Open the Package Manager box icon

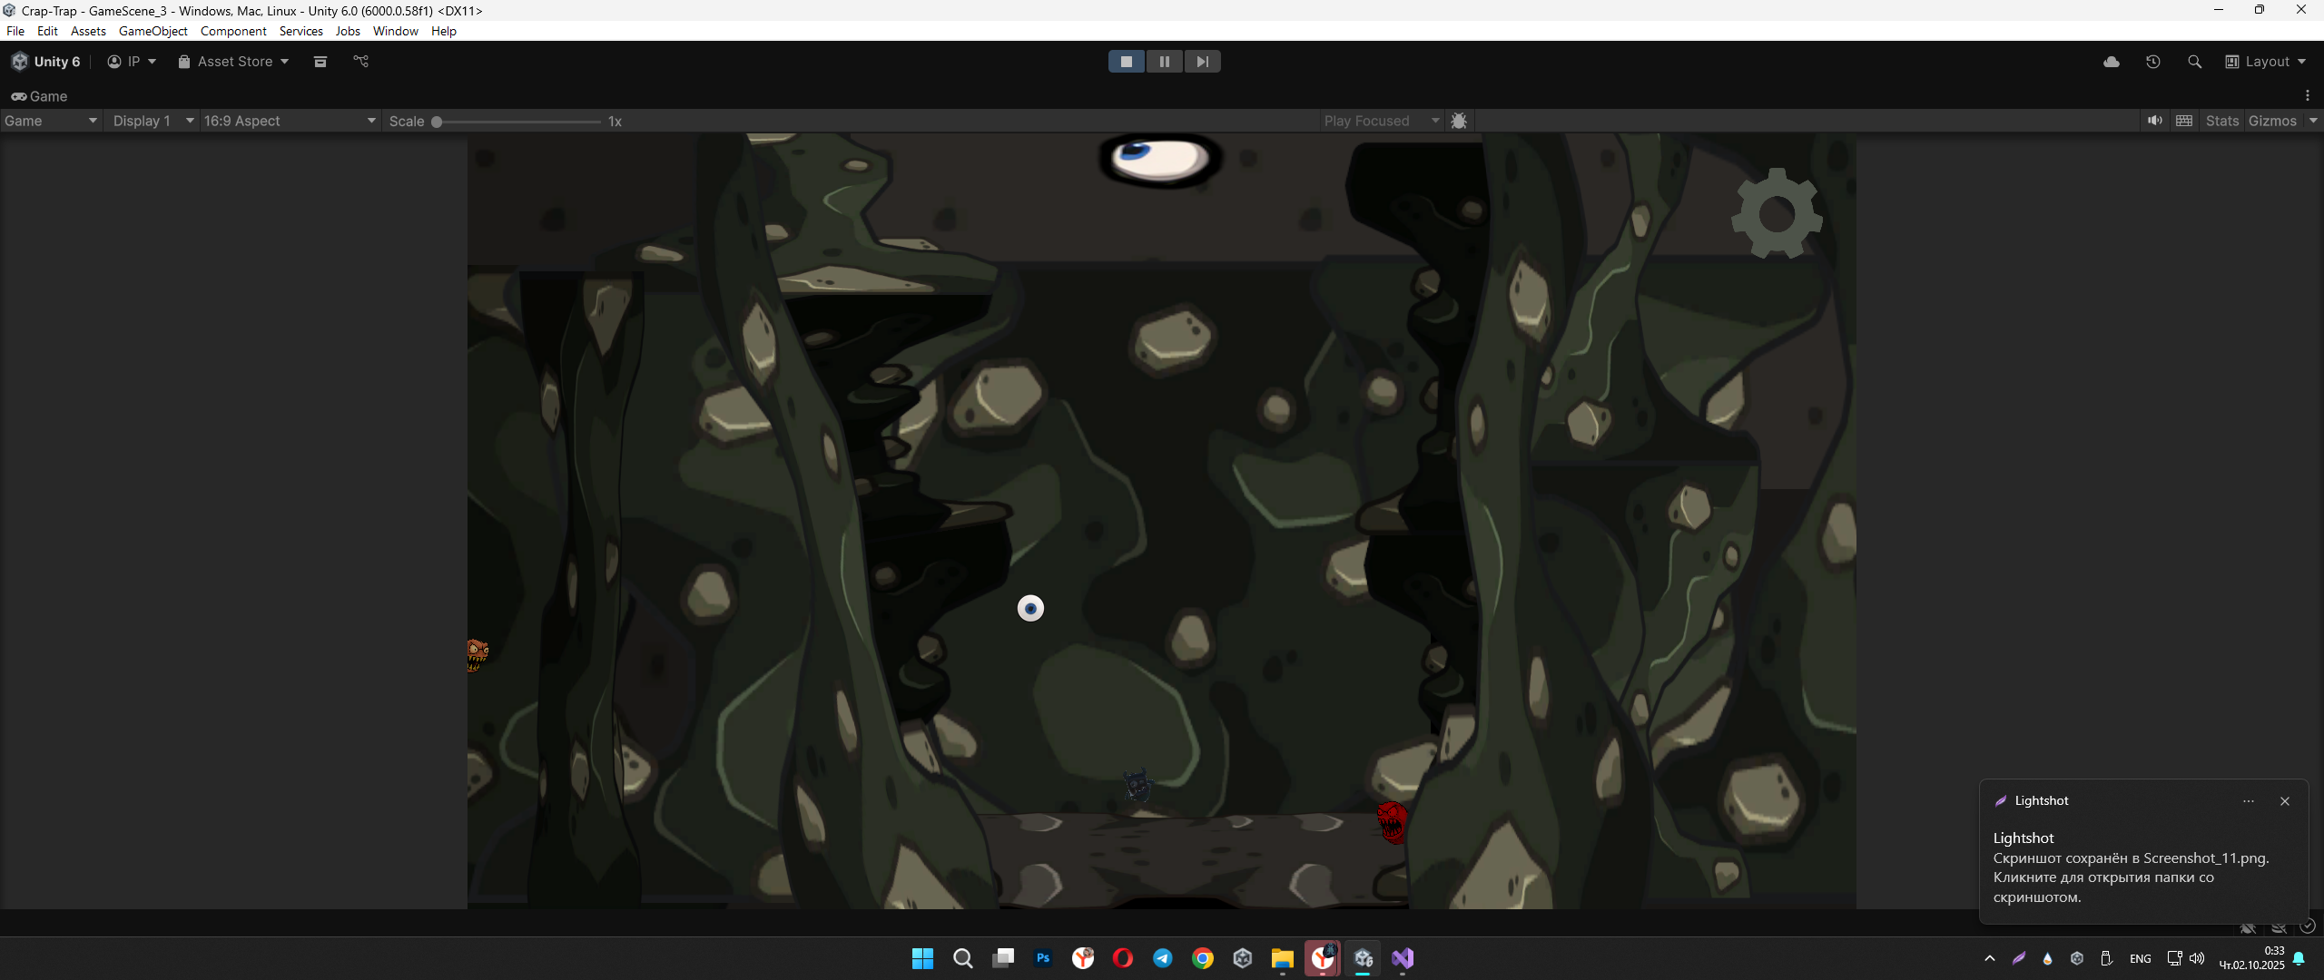[x=320, y=62]
